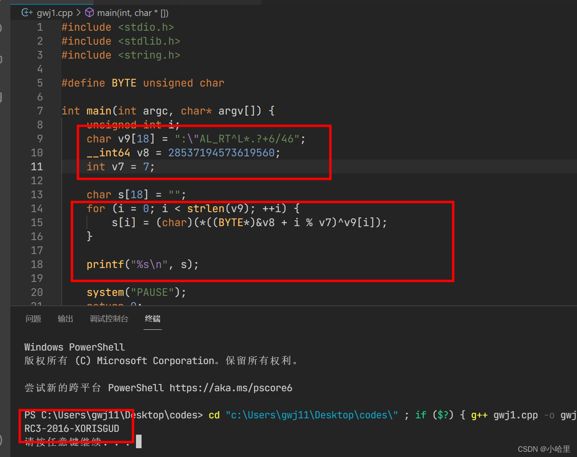Click the number 28537194573619560

[221, 153]
